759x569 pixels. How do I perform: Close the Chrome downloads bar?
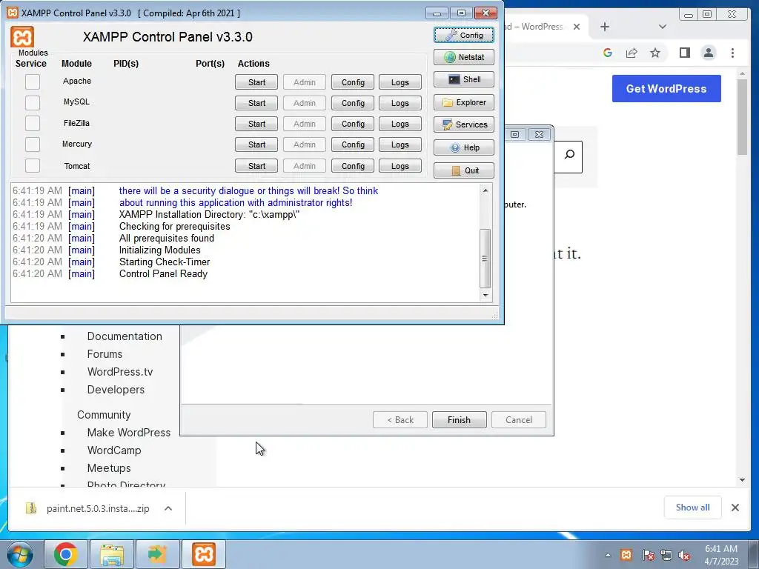coord(735,508)
